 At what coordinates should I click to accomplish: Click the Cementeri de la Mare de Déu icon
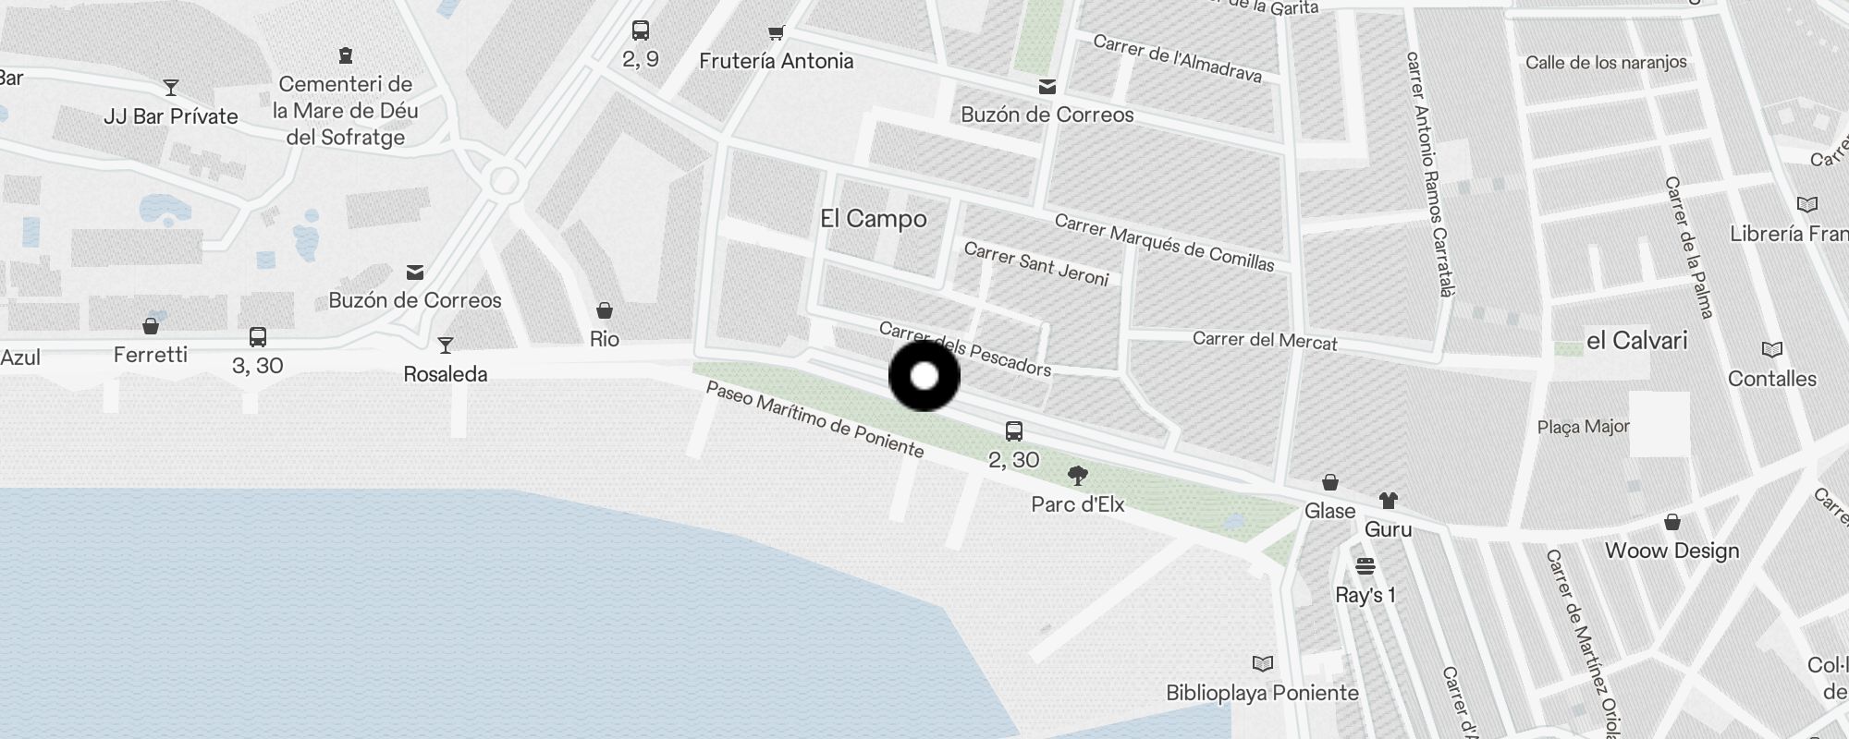click(346, 55)
